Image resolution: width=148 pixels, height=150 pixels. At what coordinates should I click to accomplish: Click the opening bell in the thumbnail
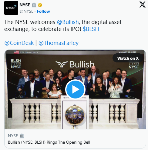[75, 115]
